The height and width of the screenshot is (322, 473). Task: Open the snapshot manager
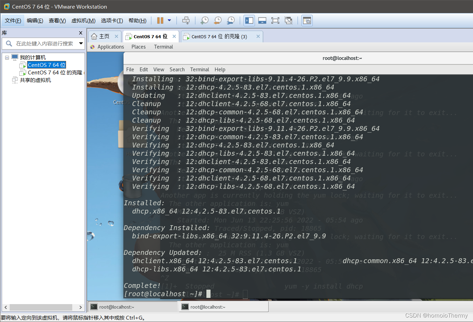(x=231, y=21)
